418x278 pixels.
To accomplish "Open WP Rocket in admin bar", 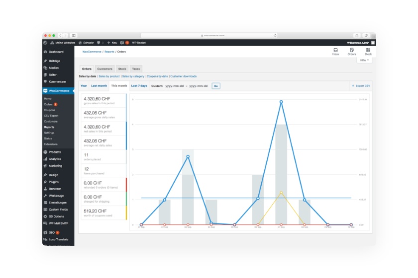I will [x=139, y=43].
